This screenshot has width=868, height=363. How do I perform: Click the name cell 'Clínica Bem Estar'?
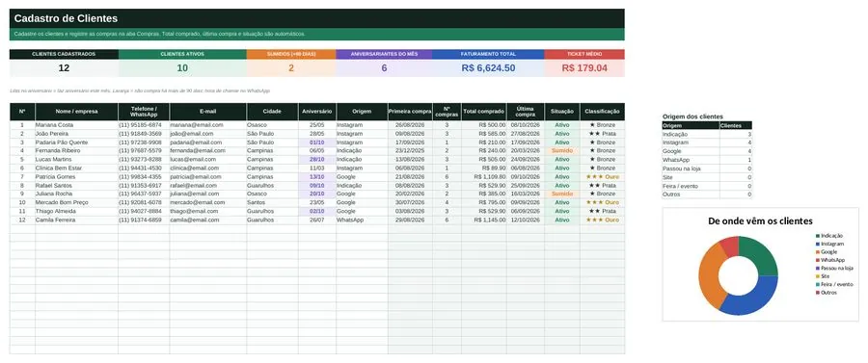[x=76, y=168]
